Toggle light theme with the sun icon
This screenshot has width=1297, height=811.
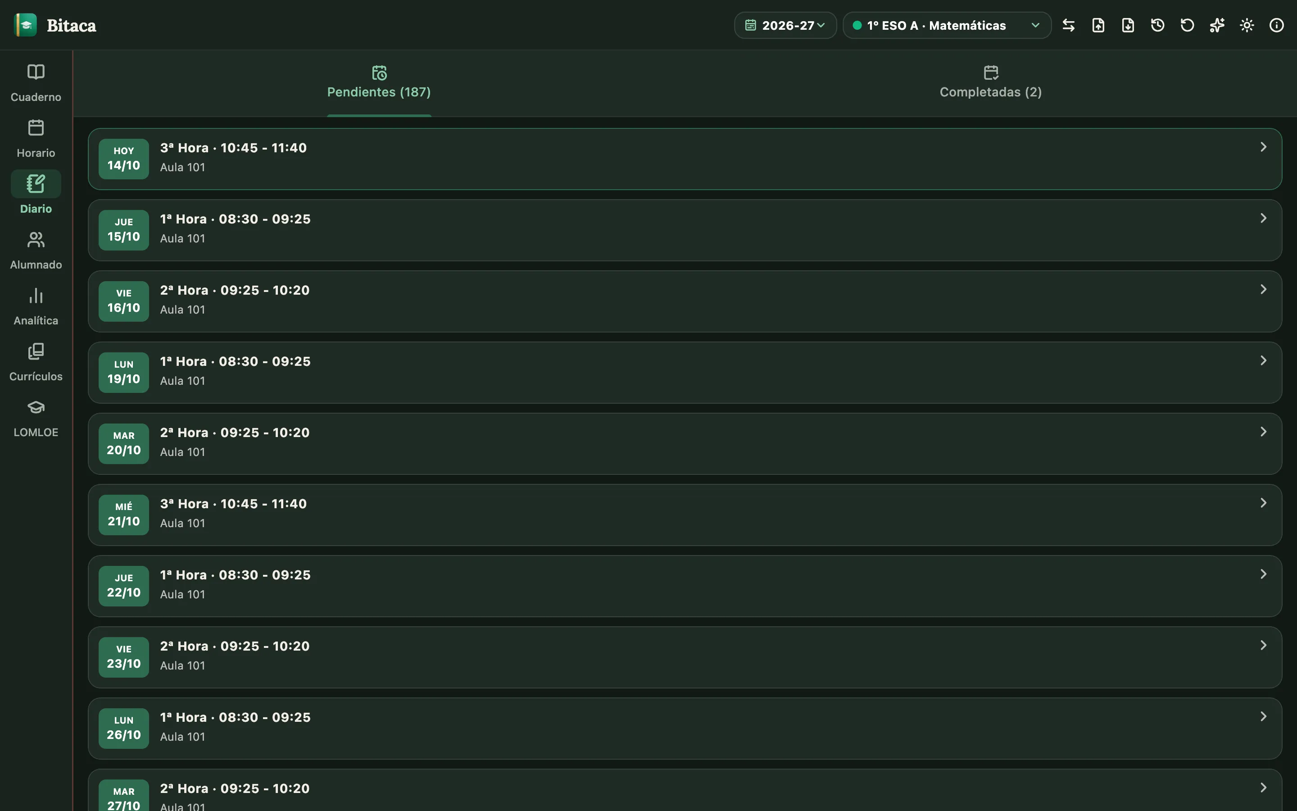click(x=1247, y=25)
